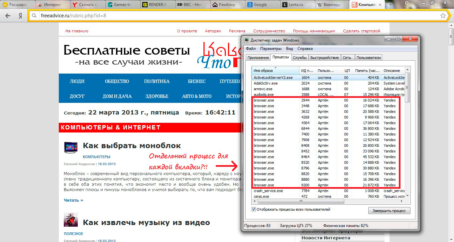This screenshot has height=242, width=454.
Task: Switch to the Пользователи tab
Action: click(x=368, y=58)
